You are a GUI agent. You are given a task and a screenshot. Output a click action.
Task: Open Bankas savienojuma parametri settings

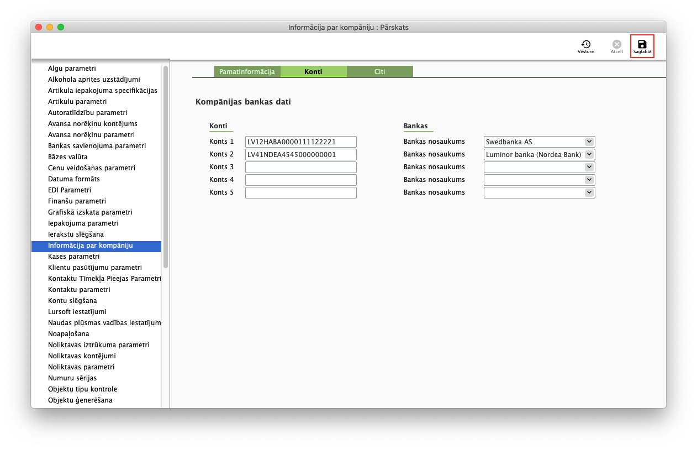(x=97, y=146)
